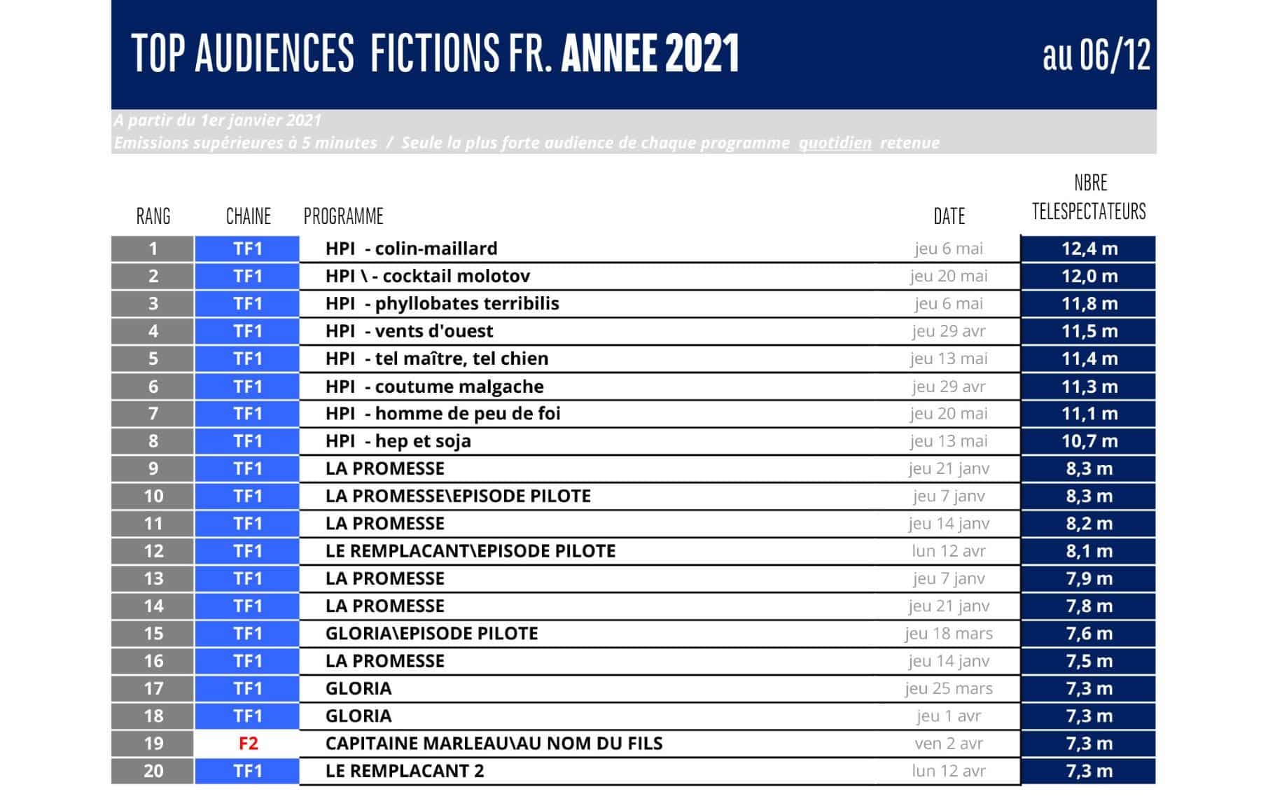1282x801 pixels.
Task: Click LE REMPLACANT 2 programme title
Action: coord(405,771)
